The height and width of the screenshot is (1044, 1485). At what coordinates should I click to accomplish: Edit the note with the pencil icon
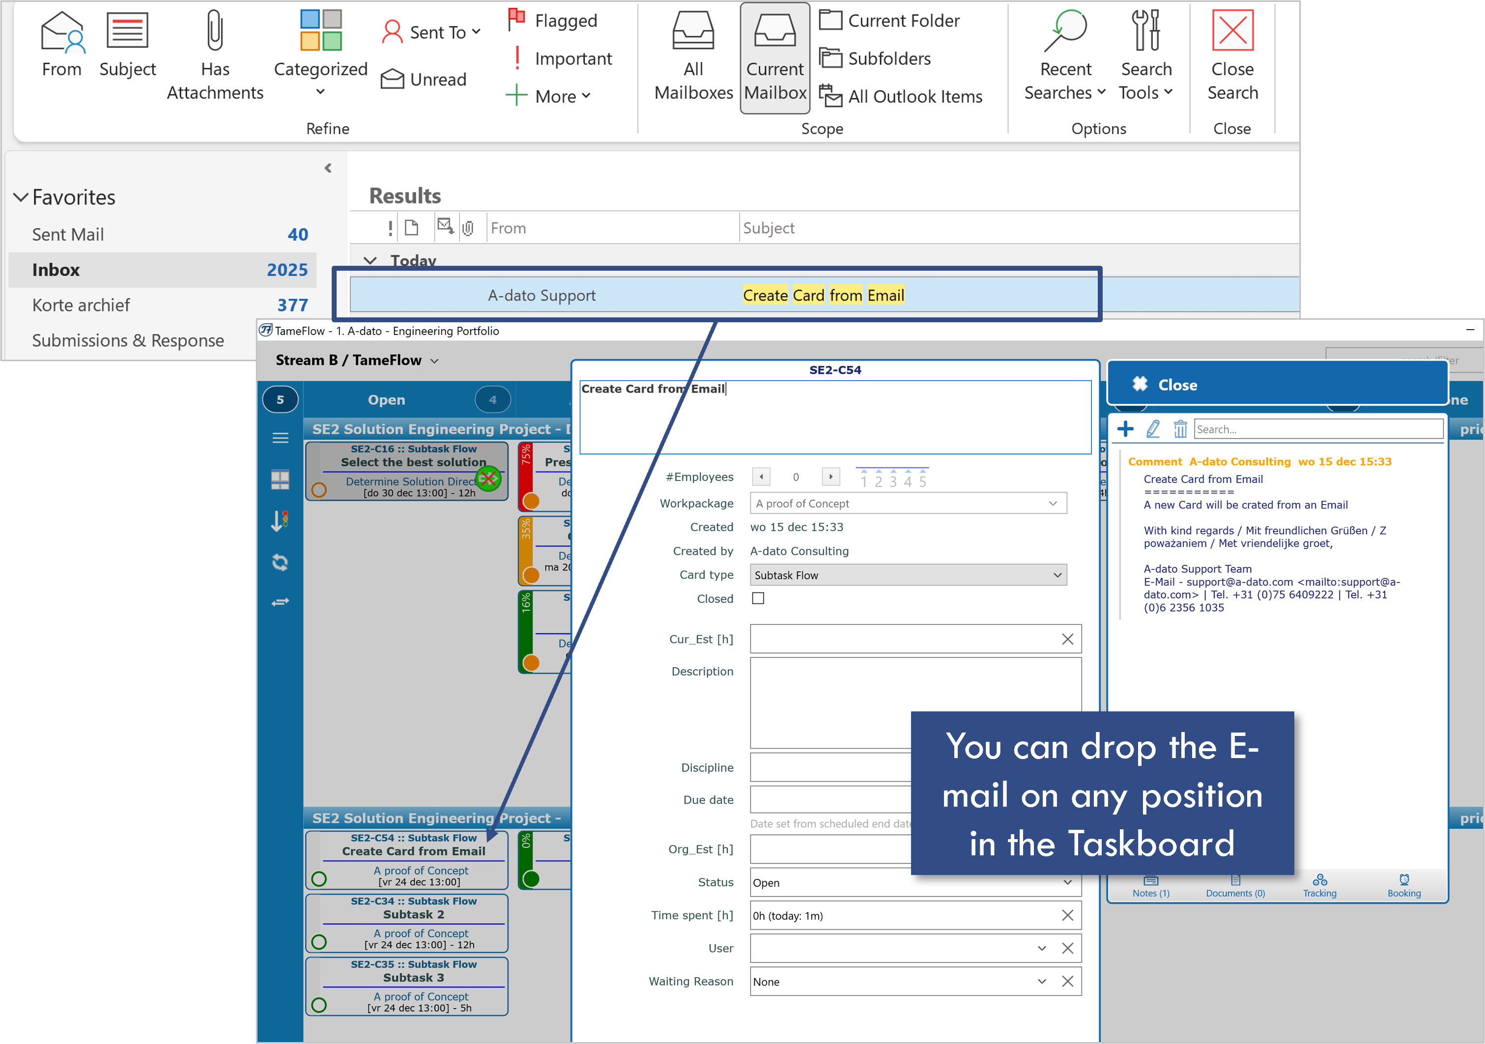(1152, 429)
